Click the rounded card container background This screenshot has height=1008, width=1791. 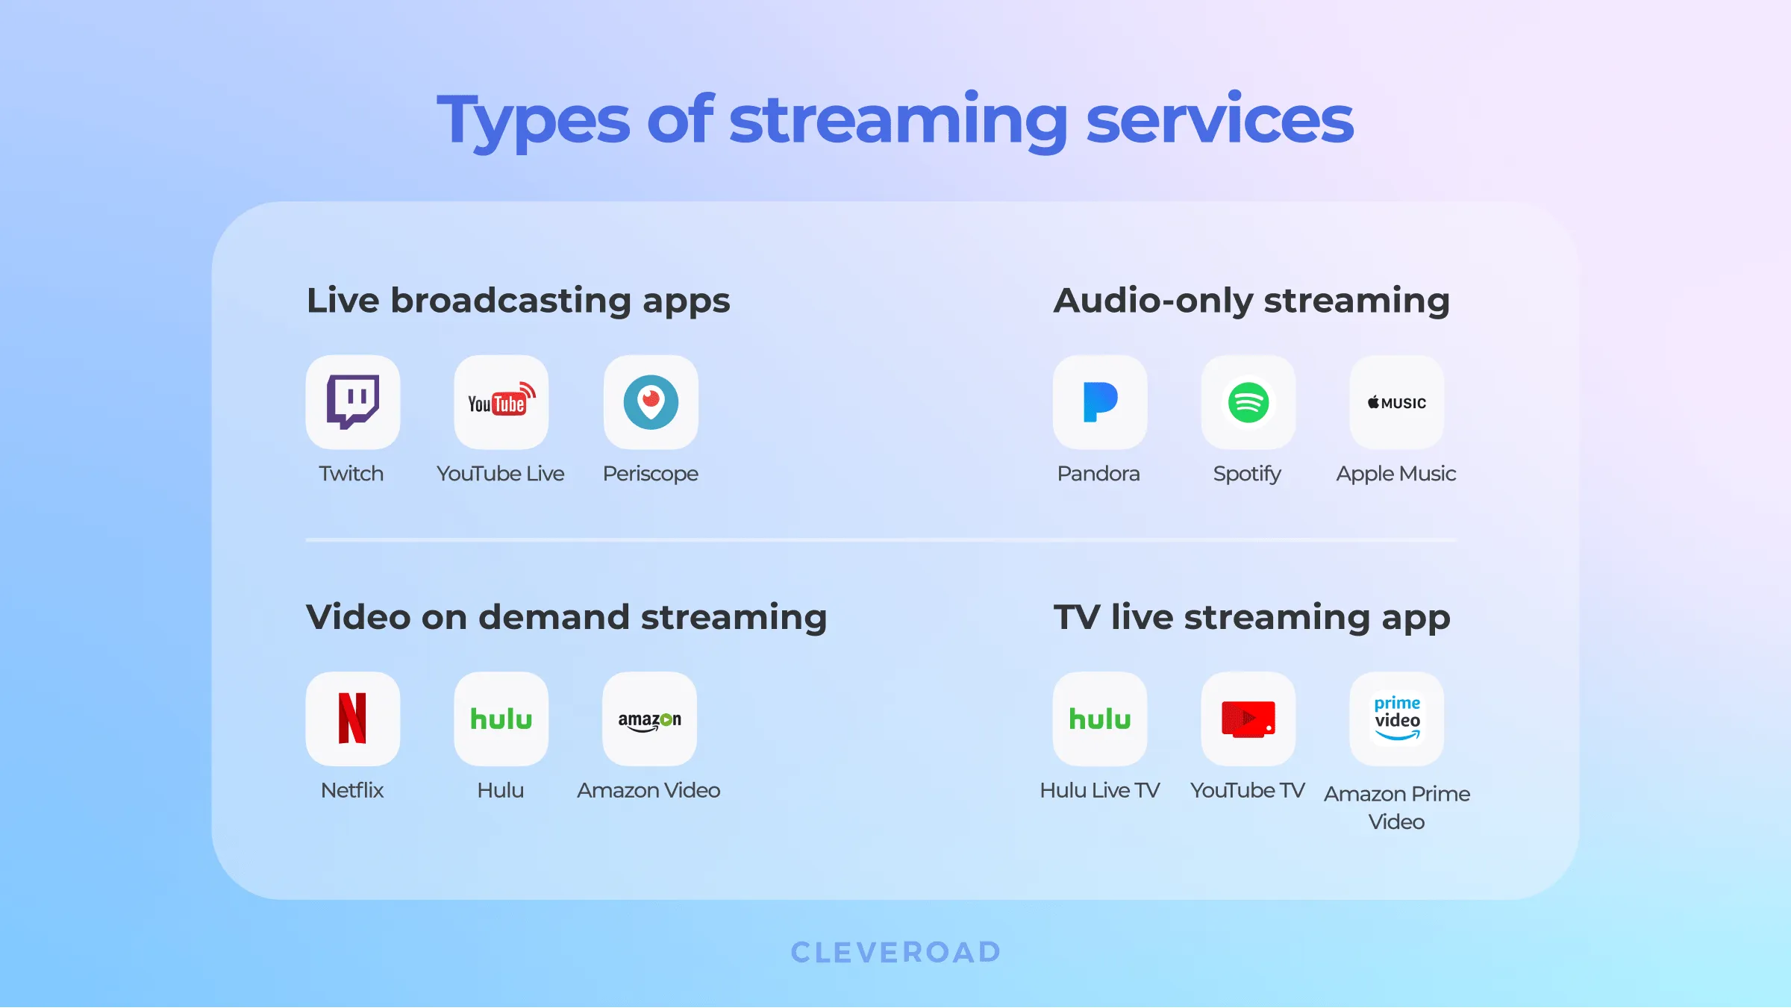(x=895, y=547)
